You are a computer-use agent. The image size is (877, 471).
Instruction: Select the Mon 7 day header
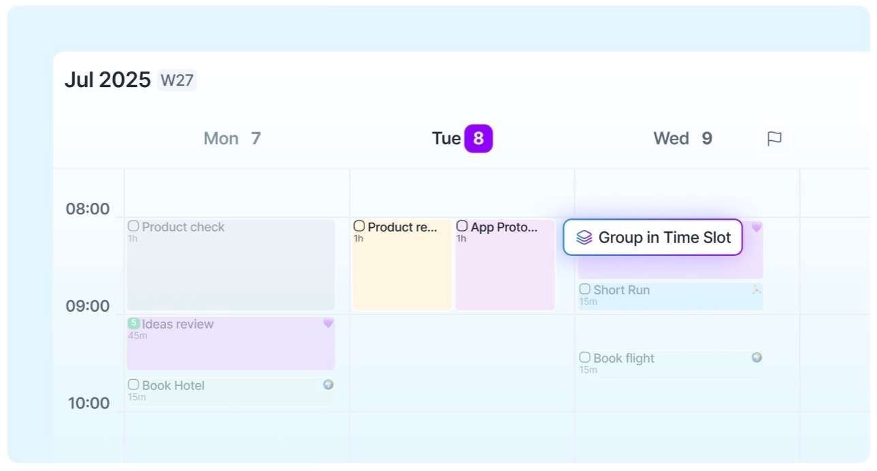point(232,139)
